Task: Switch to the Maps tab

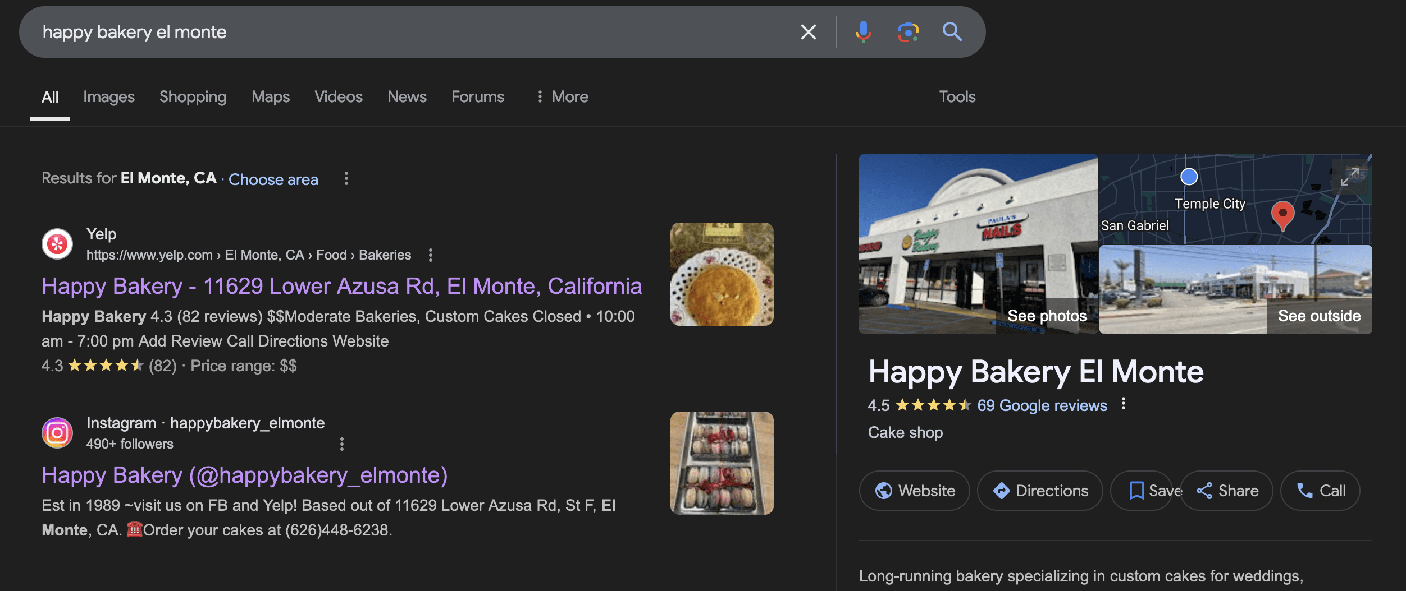Action: 271,97
